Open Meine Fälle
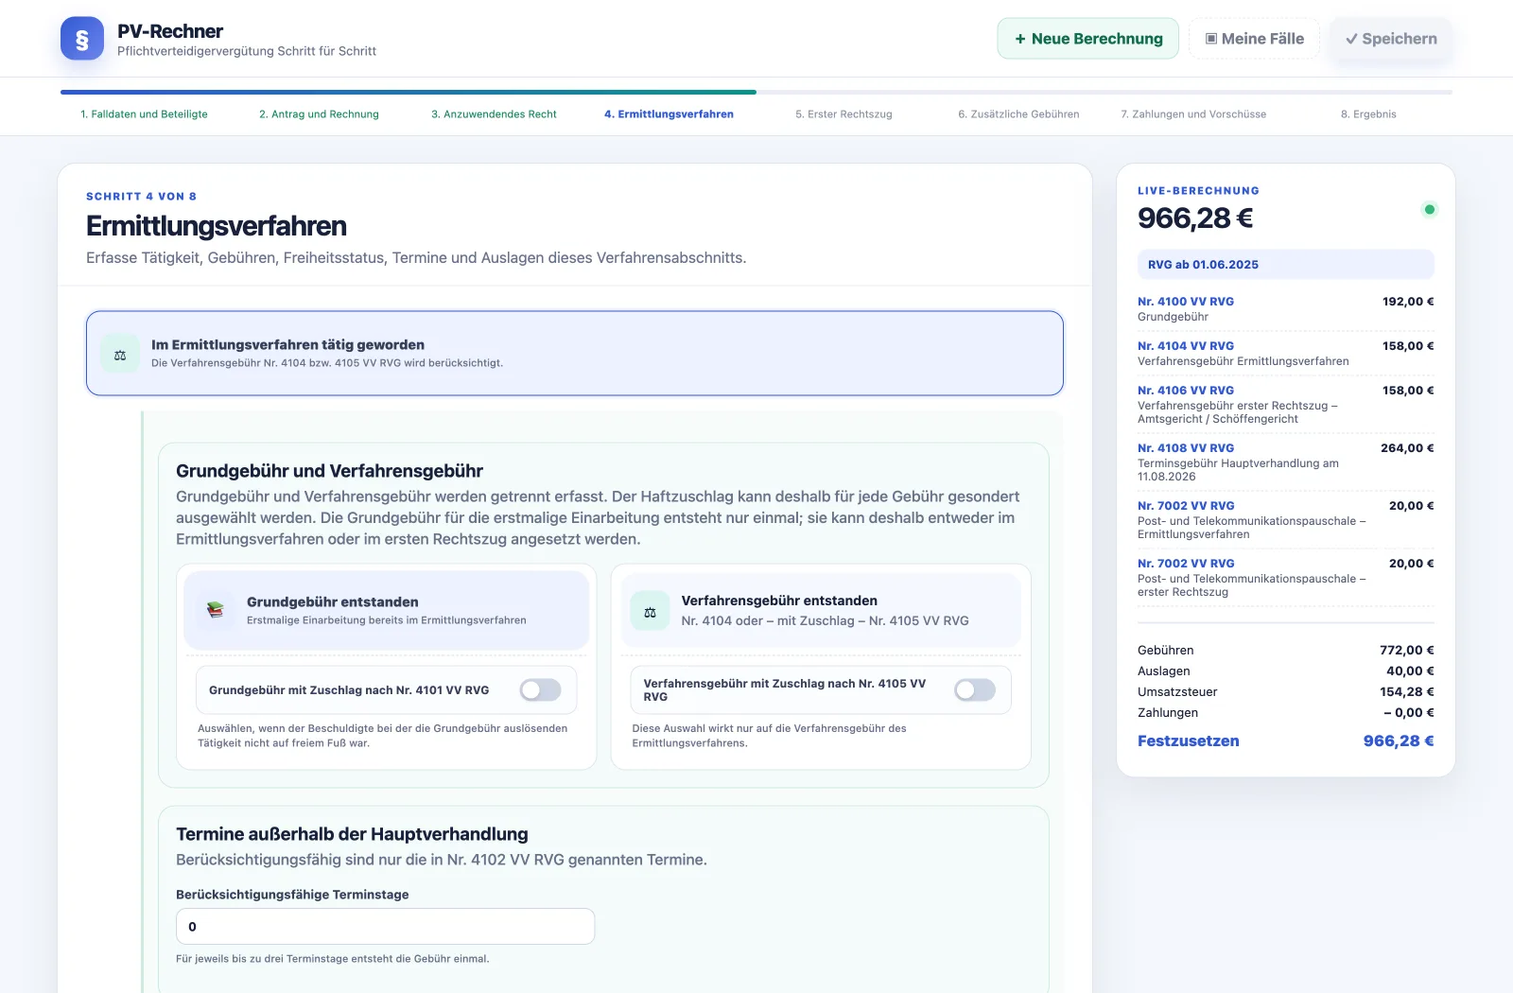The height and width of the screenshot is (993, 1513). (x=1254, y=39)
